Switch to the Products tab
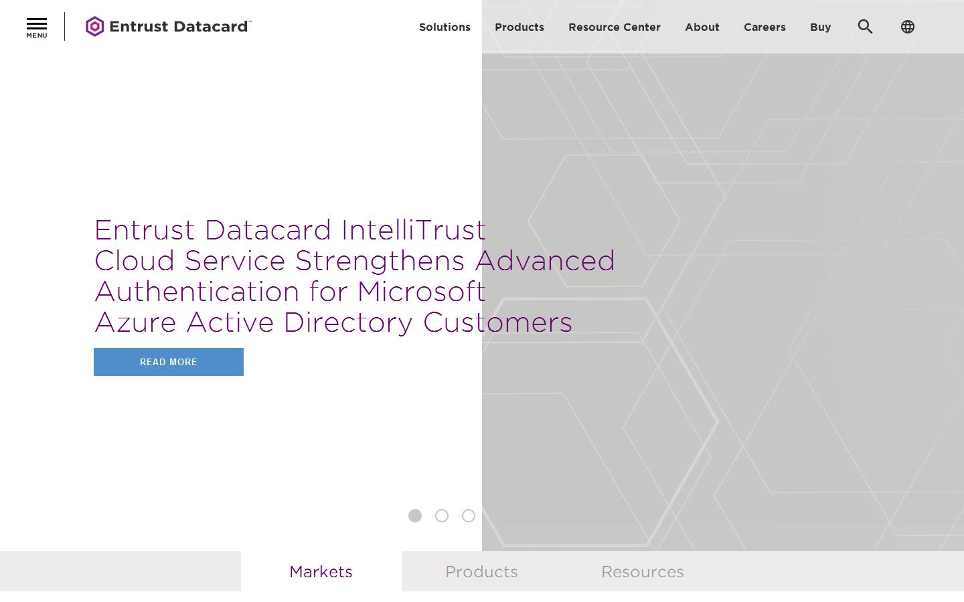Screen dimensions: 964x602 pyautogui.click(x=481, y=572)
